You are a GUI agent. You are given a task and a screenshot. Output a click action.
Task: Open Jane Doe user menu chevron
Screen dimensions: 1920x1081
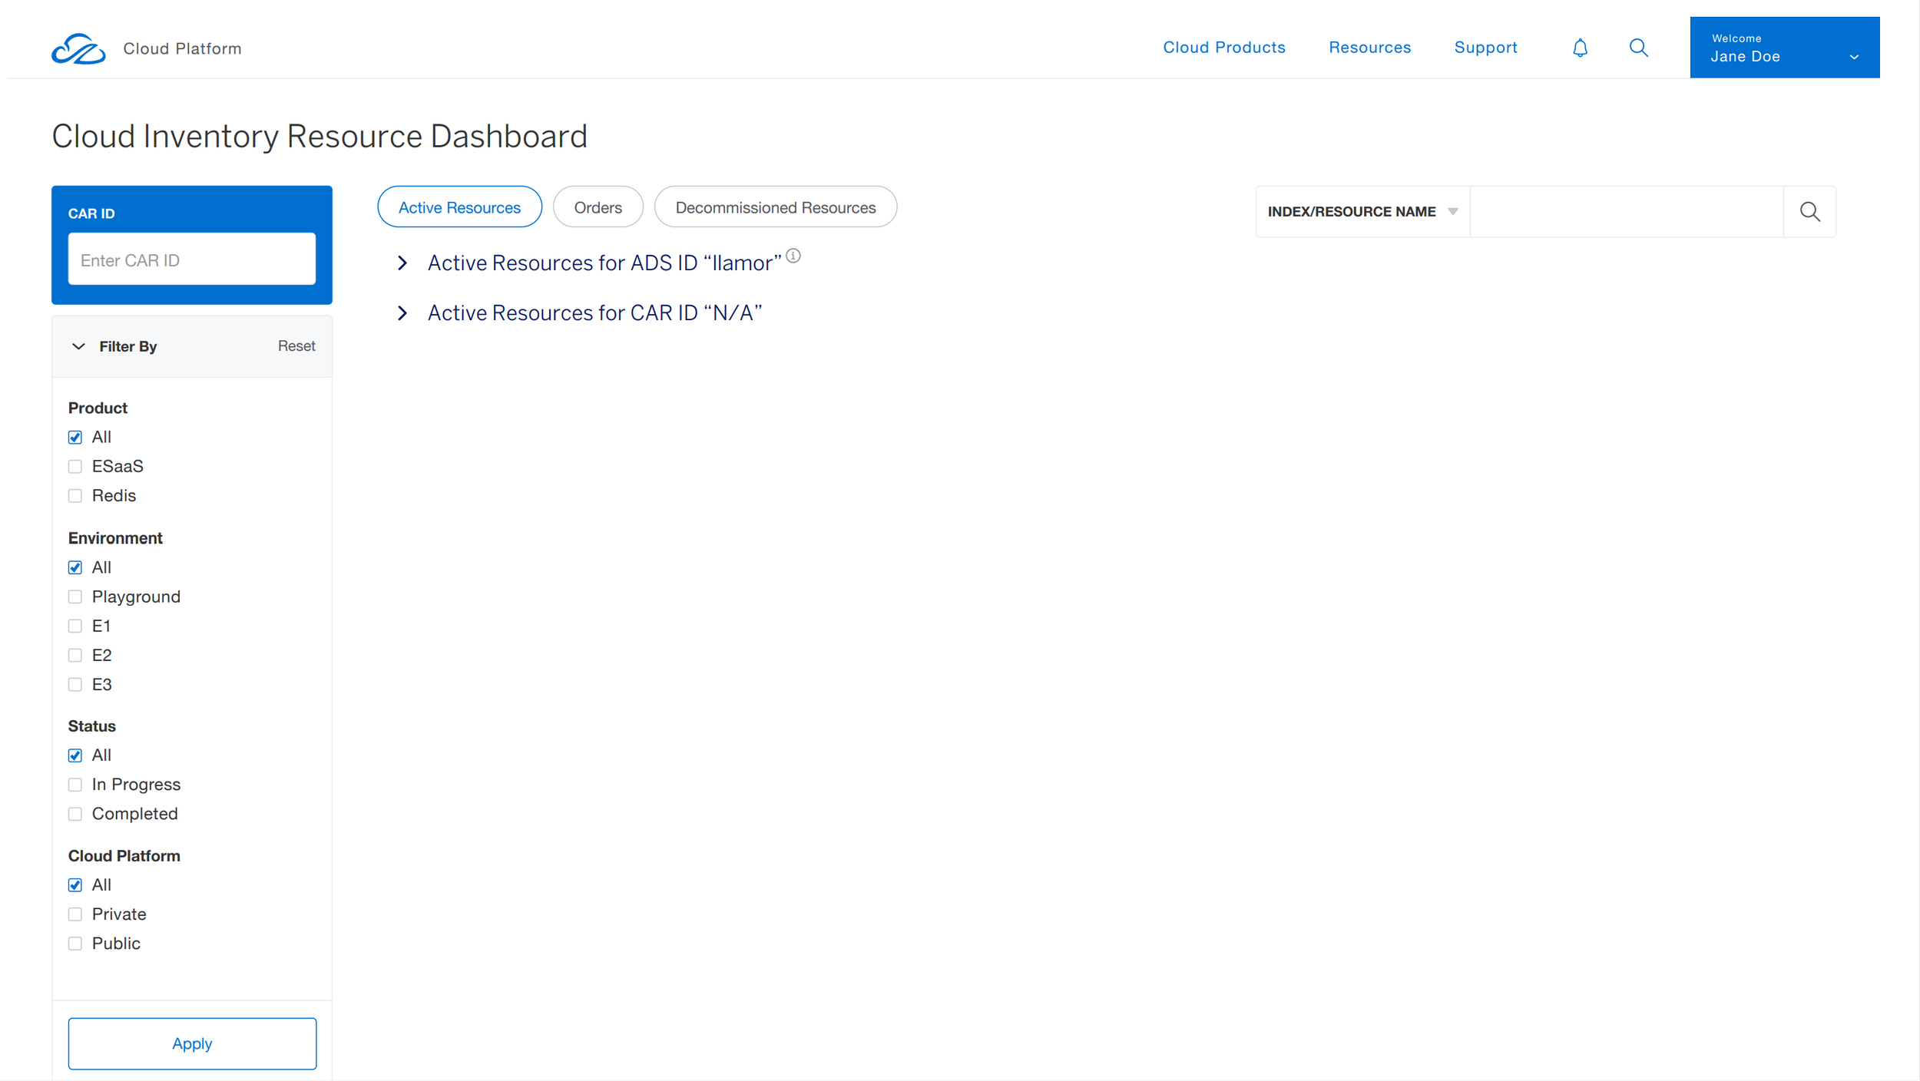[x=1854, y=58]
